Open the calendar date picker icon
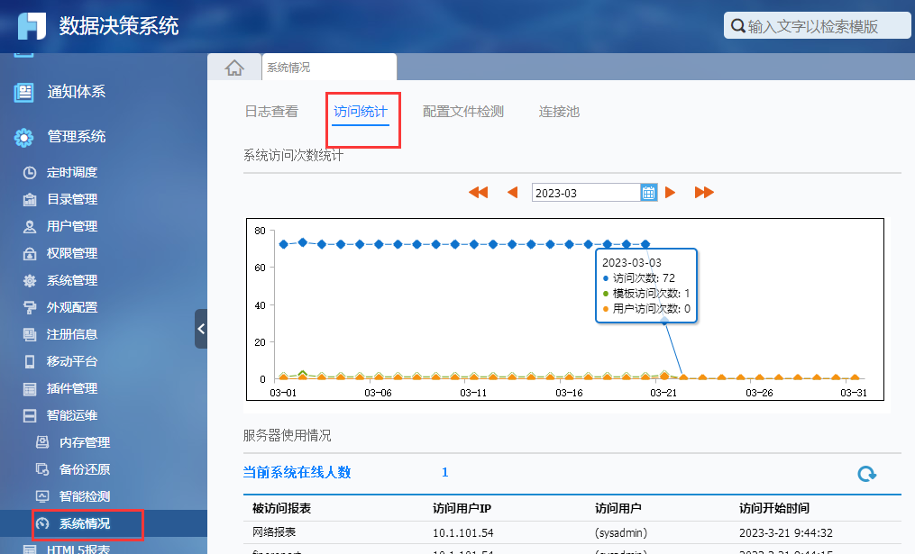The image size is (915, 554). (x=649, y=193)
